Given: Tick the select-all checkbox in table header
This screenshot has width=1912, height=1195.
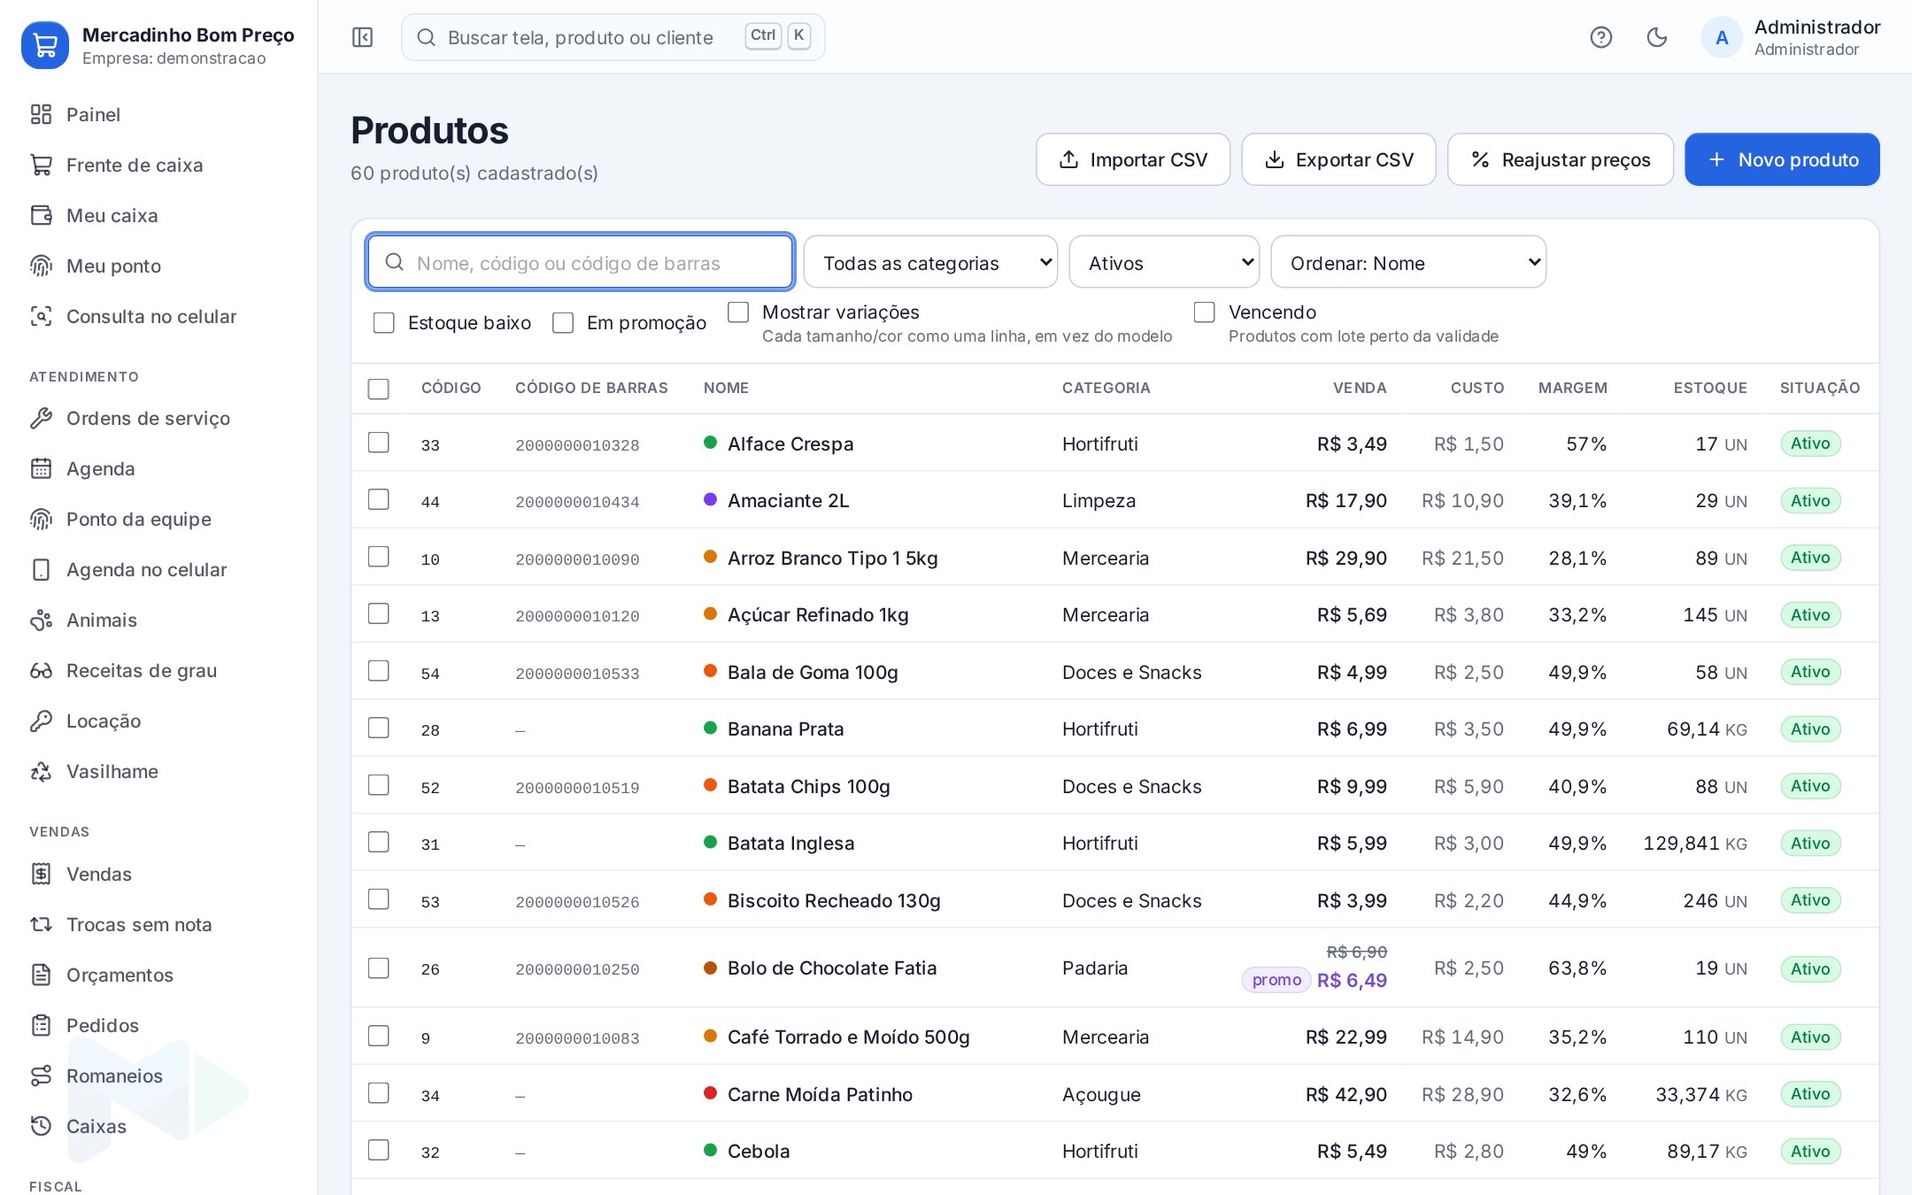Looking at the screenshot, I should tap(378, 389).
